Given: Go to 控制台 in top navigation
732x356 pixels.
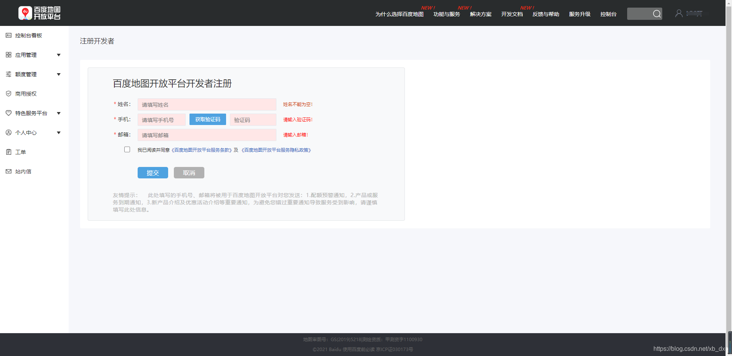Looking at the screenshot, I should click(608, 14).
